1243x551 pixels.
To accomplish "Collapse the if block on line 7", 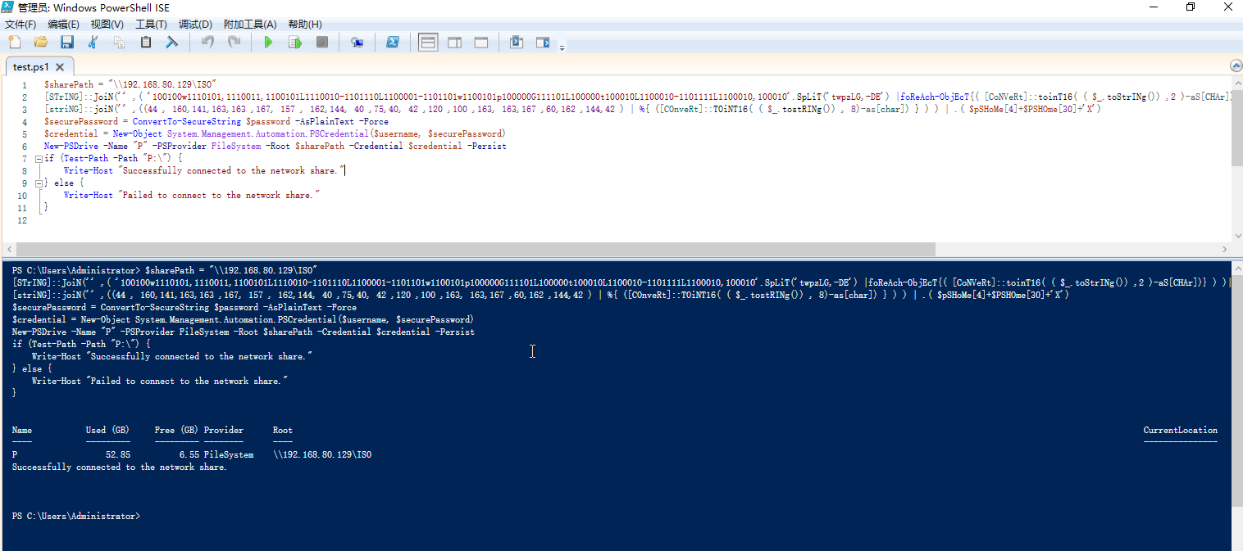I will [x=38, y=159].
